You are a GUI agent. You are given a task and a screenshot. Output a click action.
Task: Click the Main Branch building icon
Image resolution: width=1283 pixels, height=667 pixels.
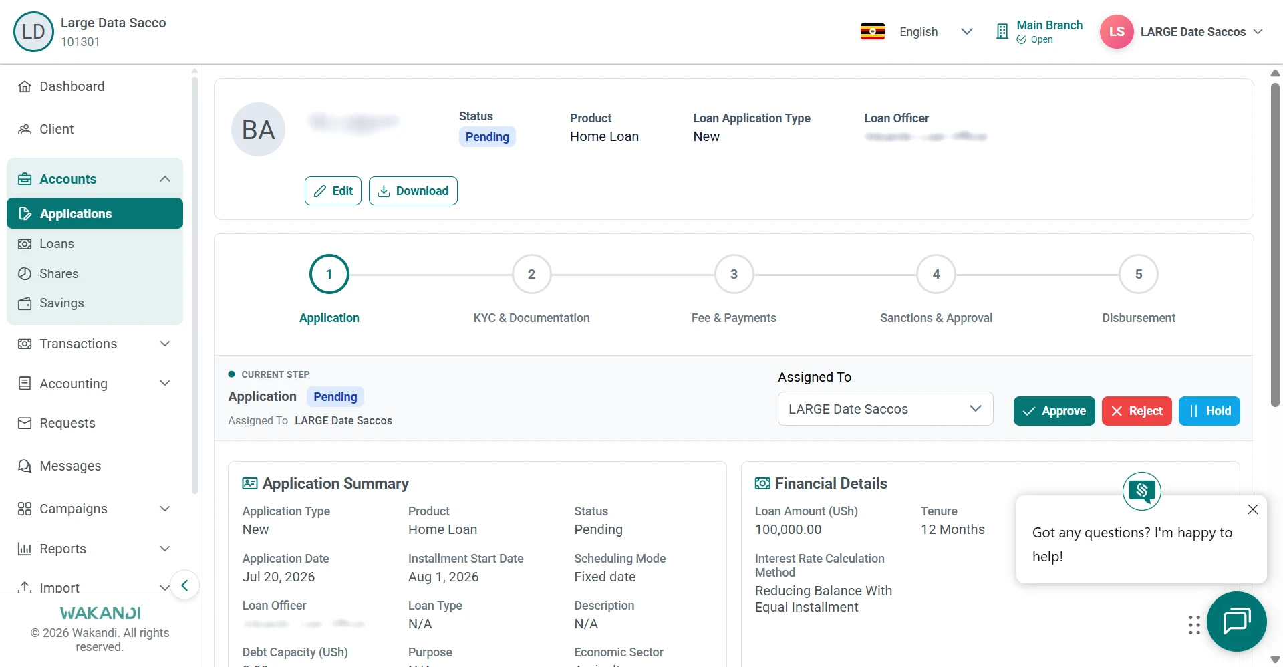click(1002, 31)
